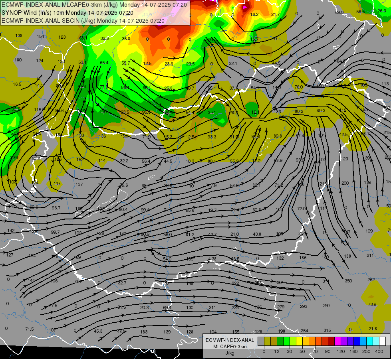Click the legend label MLCAPE0-3km

230,347
